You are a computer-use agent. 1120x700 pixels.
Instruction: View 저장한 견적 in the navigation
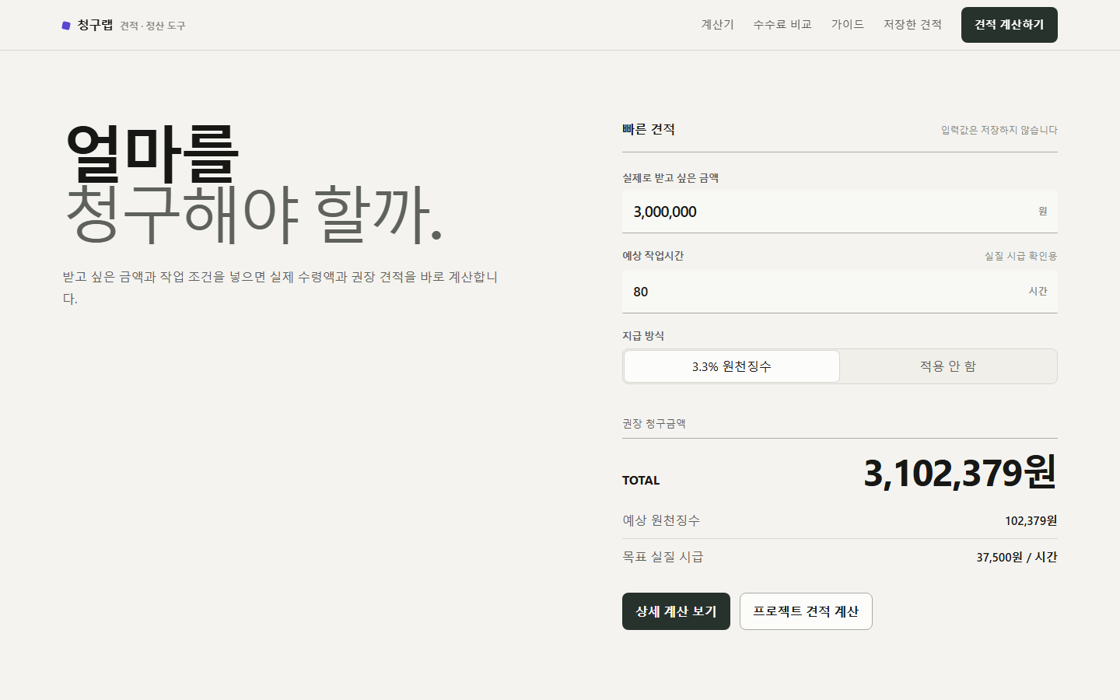point(912,25)
